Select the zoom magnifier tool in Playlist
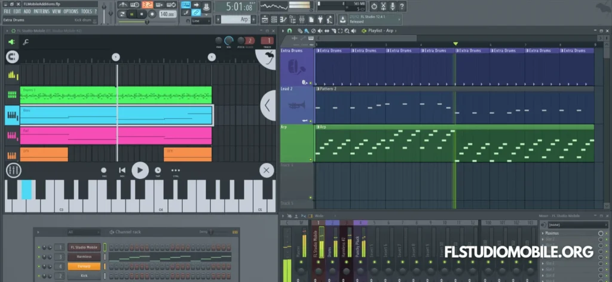The image size is (612, 282). (x=347, y=31)
